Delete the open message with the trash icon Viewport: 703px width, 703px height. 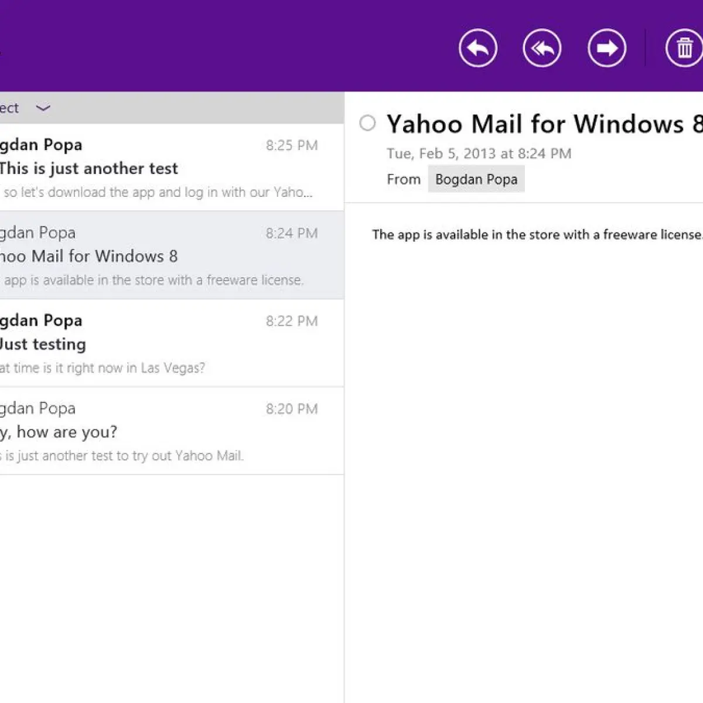[684, 48]
